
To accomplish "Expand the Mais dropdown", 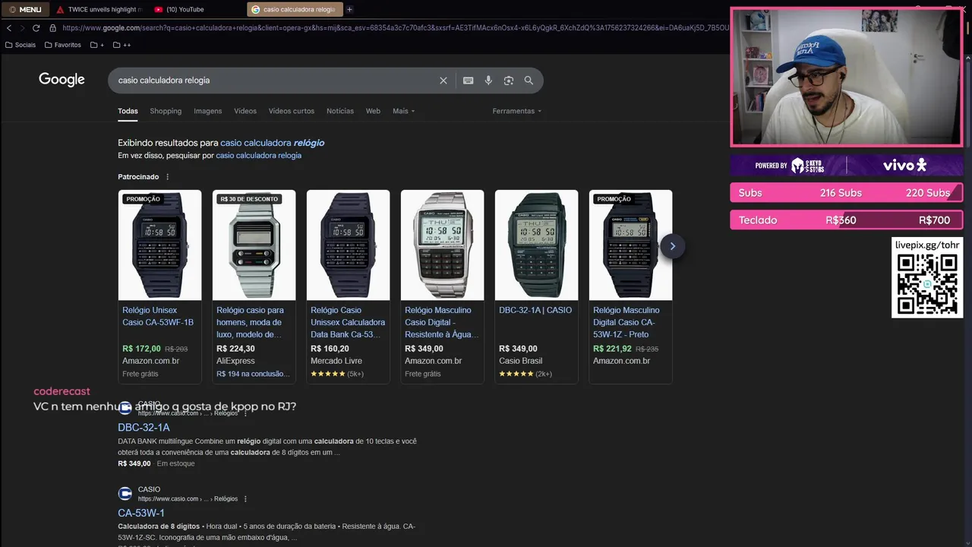I will [x=403, y=111].
